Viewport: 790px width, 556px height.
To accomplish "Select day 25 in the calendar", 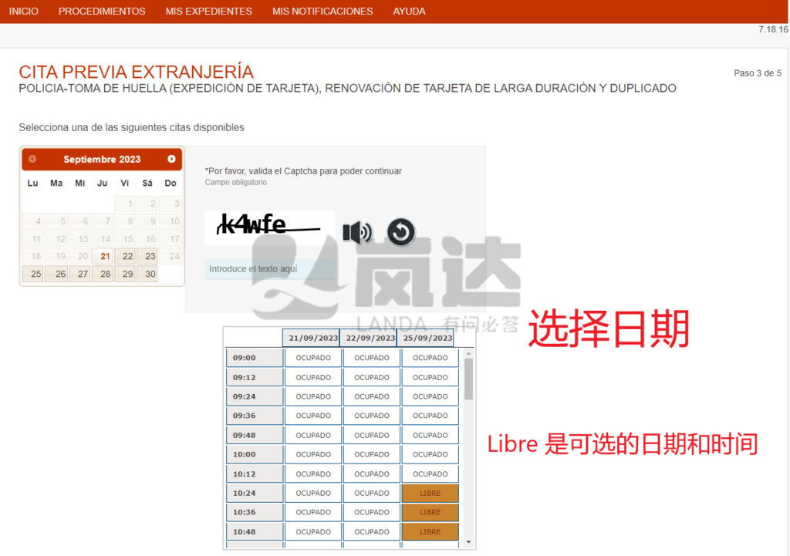I will 33,274.
